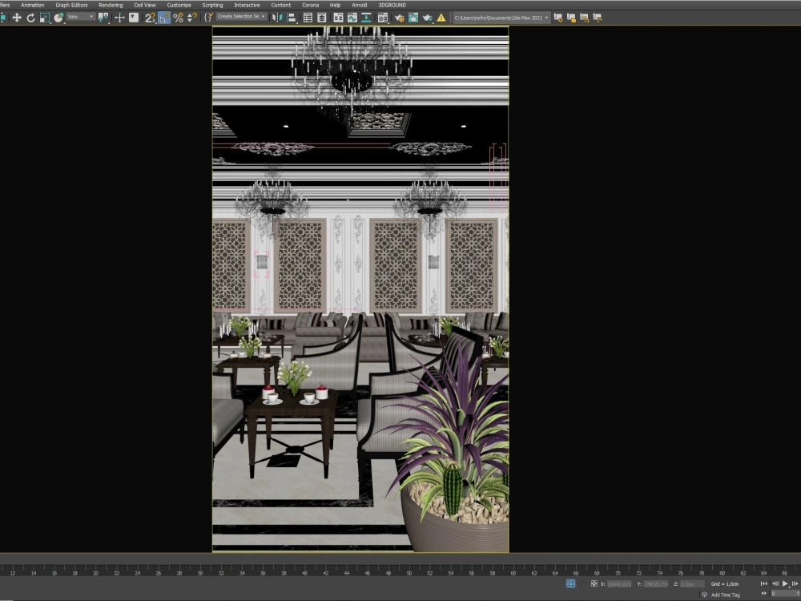This screenshot has width=801, height=601.
Task: Open the project folder path dropdown
Action: click(501, 18)
